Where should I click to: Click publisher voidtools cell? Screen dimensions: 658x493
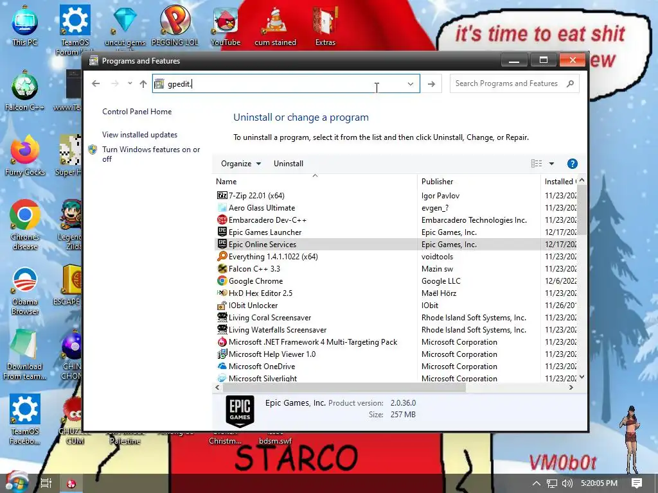437,256
